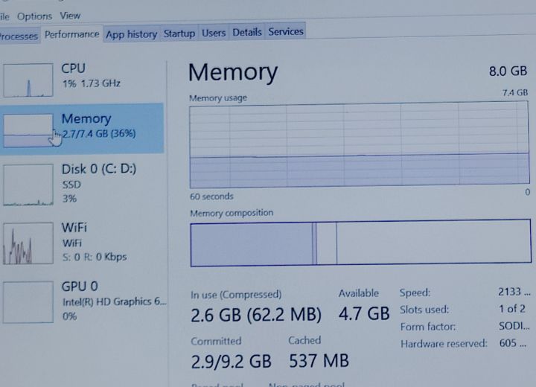The image size is (536, 387).
Task: Click the large Memory heading
Action: (233, 72)
